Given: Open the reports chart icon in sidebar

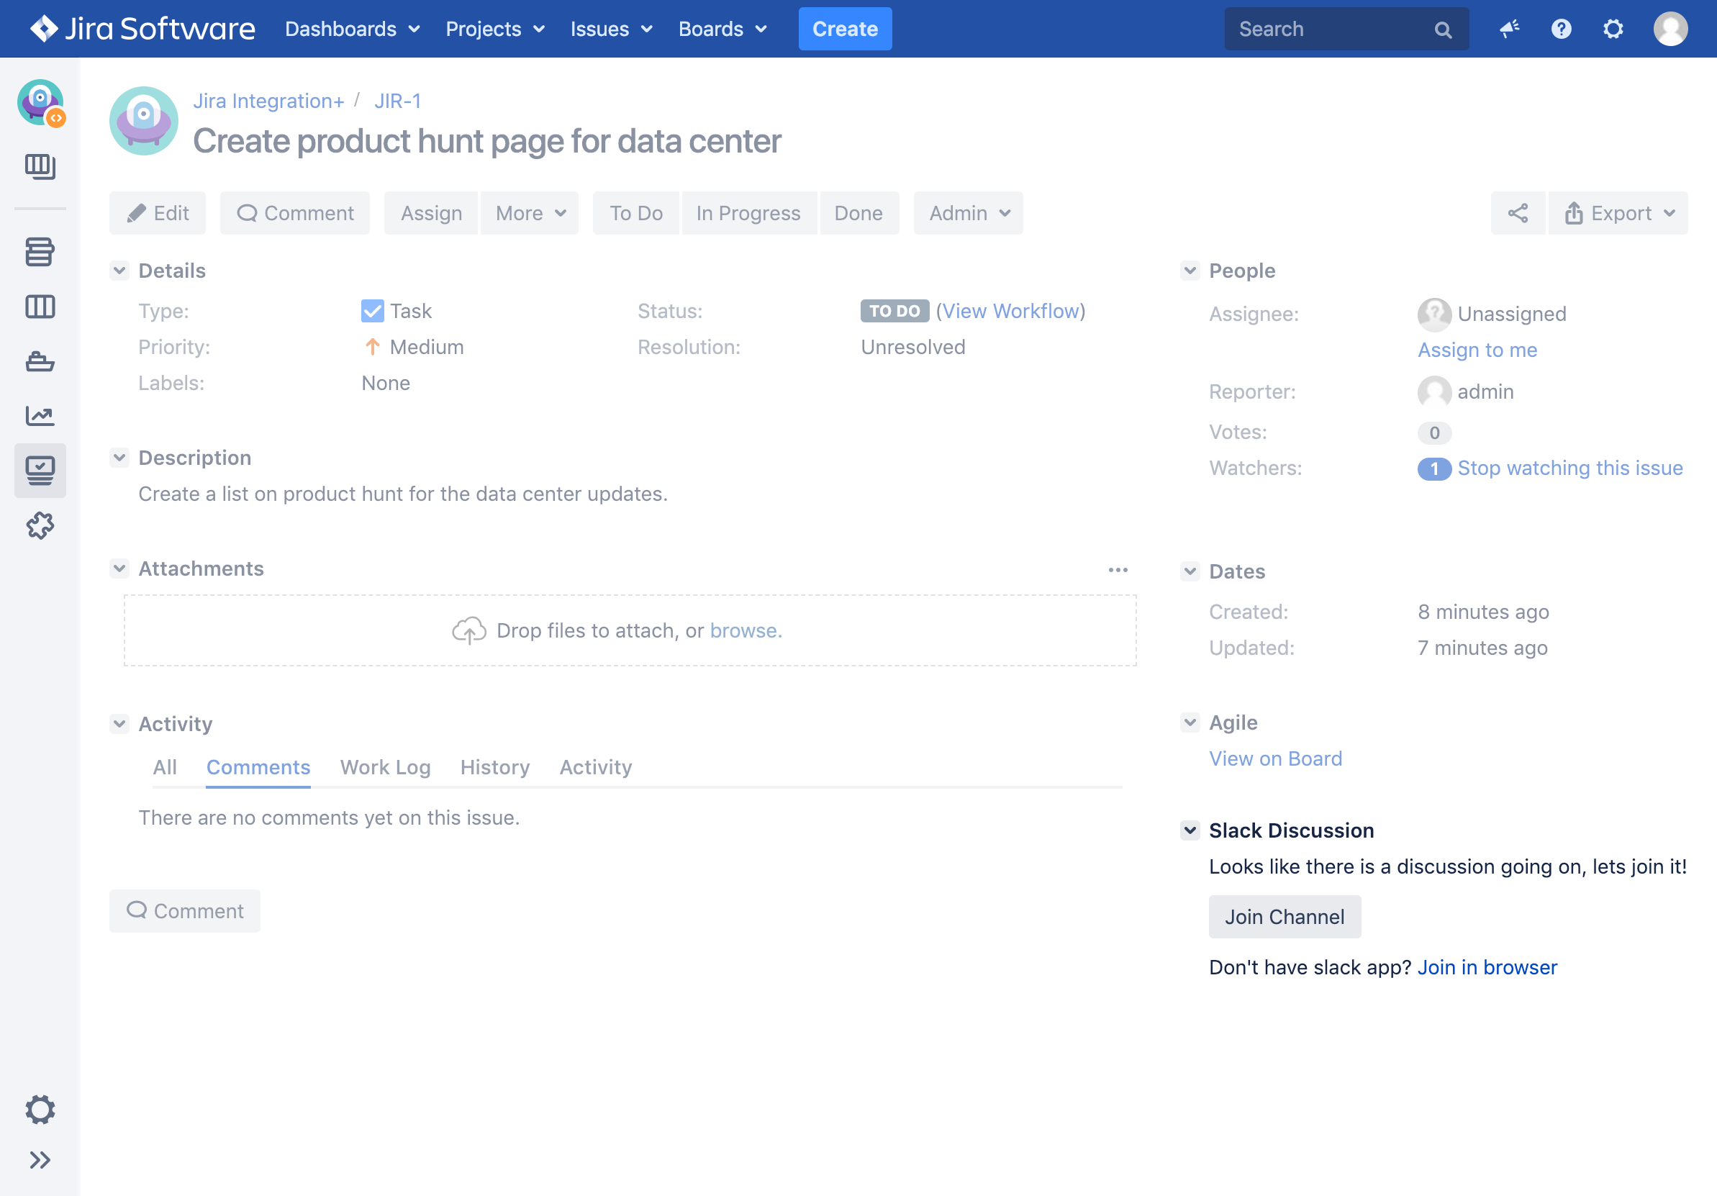Looking at the screenshot, I should 40,416.
